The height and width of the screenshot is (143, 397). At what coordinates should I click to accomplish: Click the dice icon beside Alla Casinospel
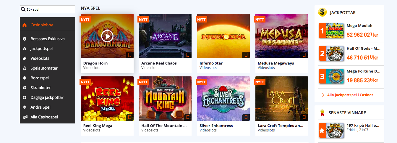click(25, 117)
